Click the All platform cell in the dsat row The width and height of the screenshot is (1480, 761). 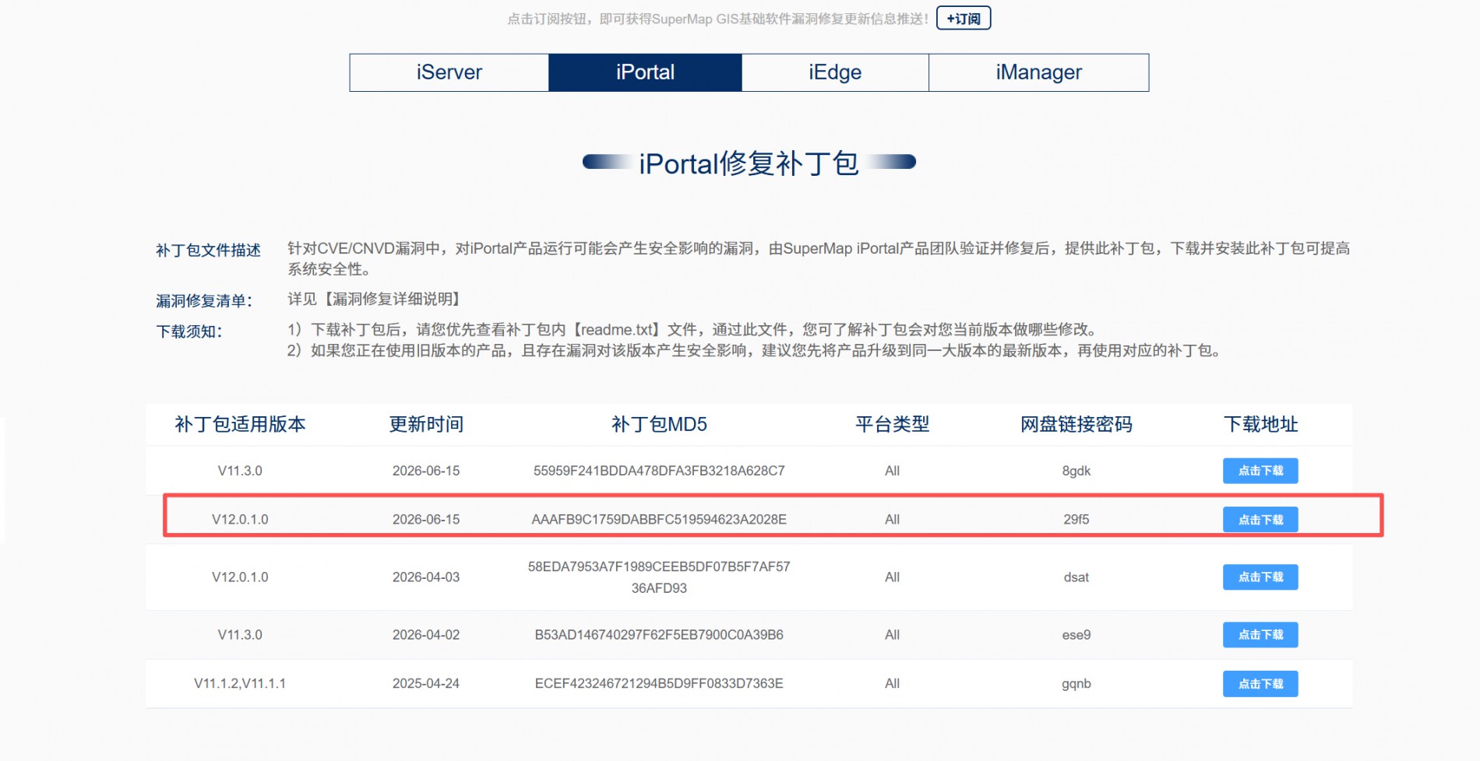point(893,577)
